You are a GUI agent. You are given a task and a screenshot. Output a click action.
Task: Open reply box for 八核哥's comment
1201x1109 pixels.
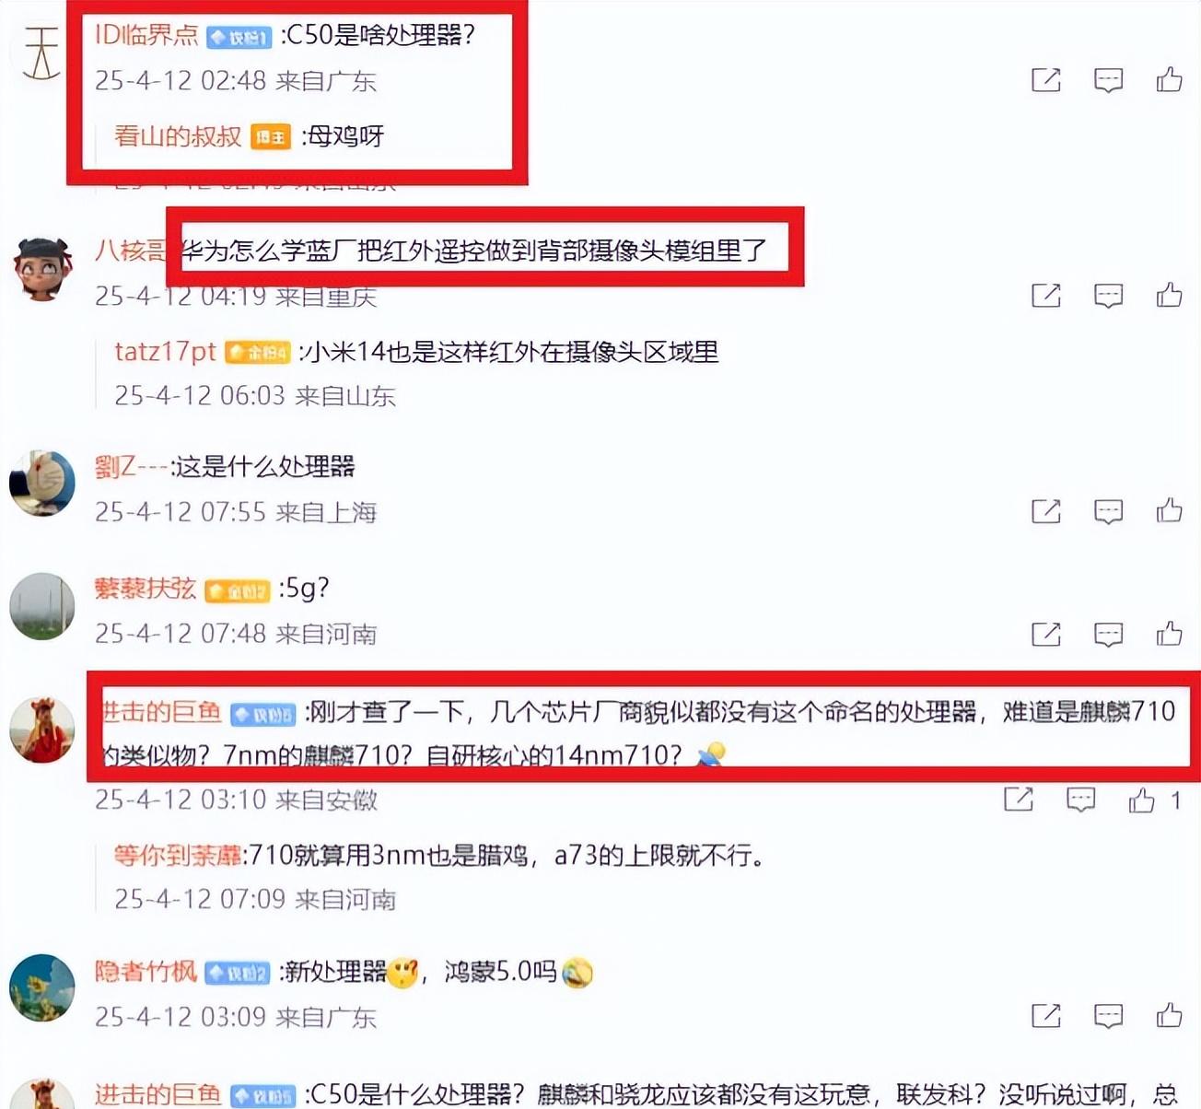pos(1108,296)
